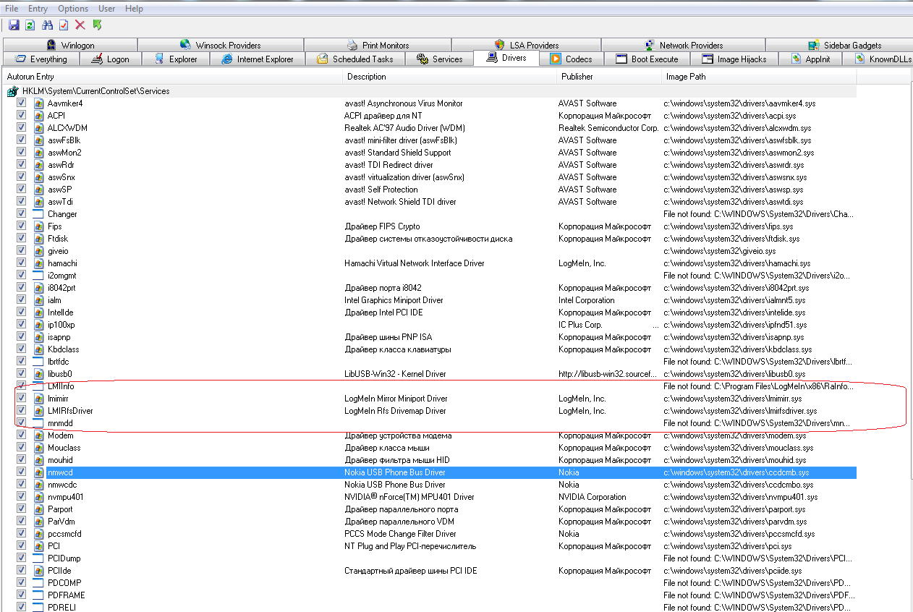The image size is (913, 612).
Task: Click 'Realtek AC'97 Audio Driver (WDM)' description
Action: click(404, 128)
